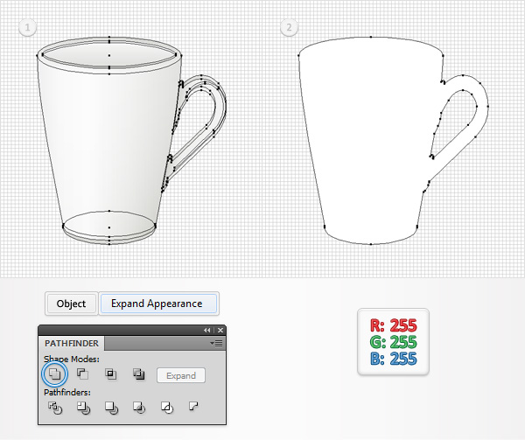Use the Crop pathfinder icon
The image size is (525, 440).
pos(139,408)
